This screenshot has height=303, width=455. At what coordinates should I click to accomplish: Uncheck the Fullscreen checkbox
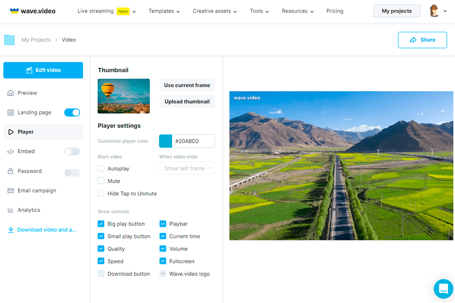[163, 261]
